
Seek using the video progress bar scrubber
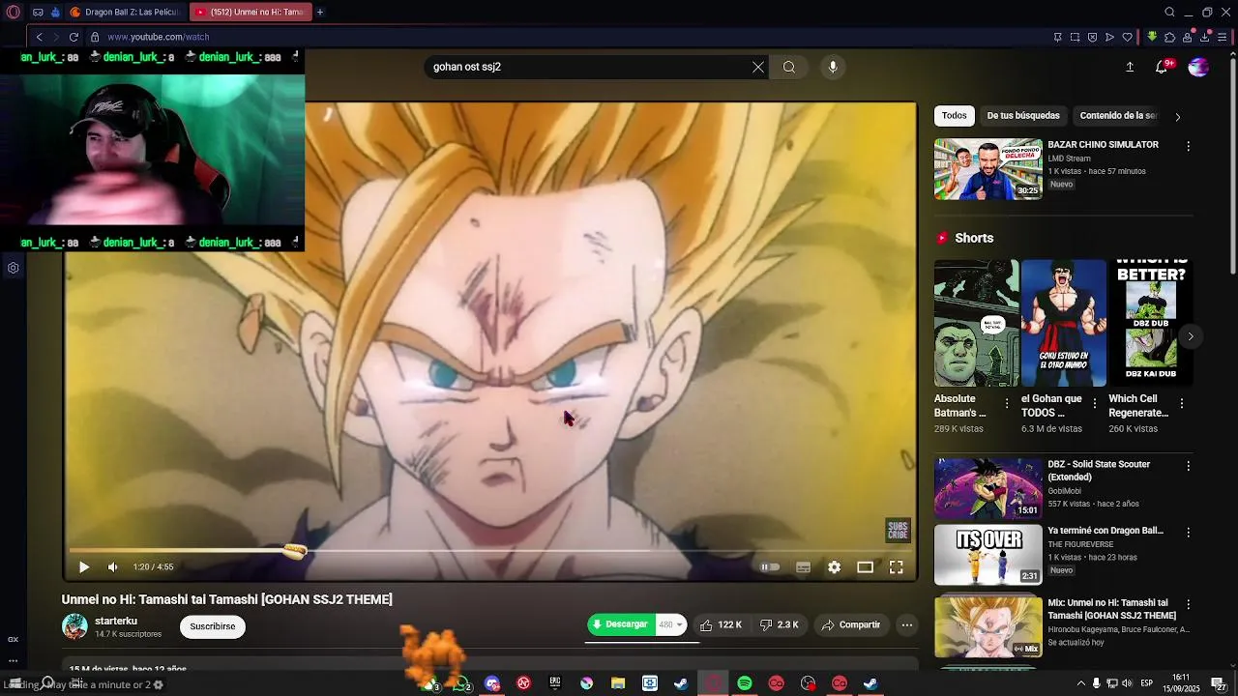point(294,551)
